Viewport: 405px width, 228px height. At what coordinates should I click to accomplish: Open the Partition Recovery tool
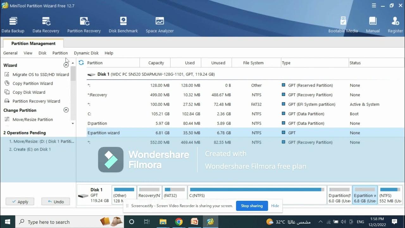click(x=84, y=25)
